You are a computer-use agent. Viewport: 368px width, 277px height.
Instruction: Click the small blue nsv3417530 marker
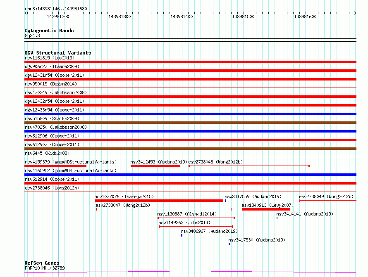click(229, 244)
